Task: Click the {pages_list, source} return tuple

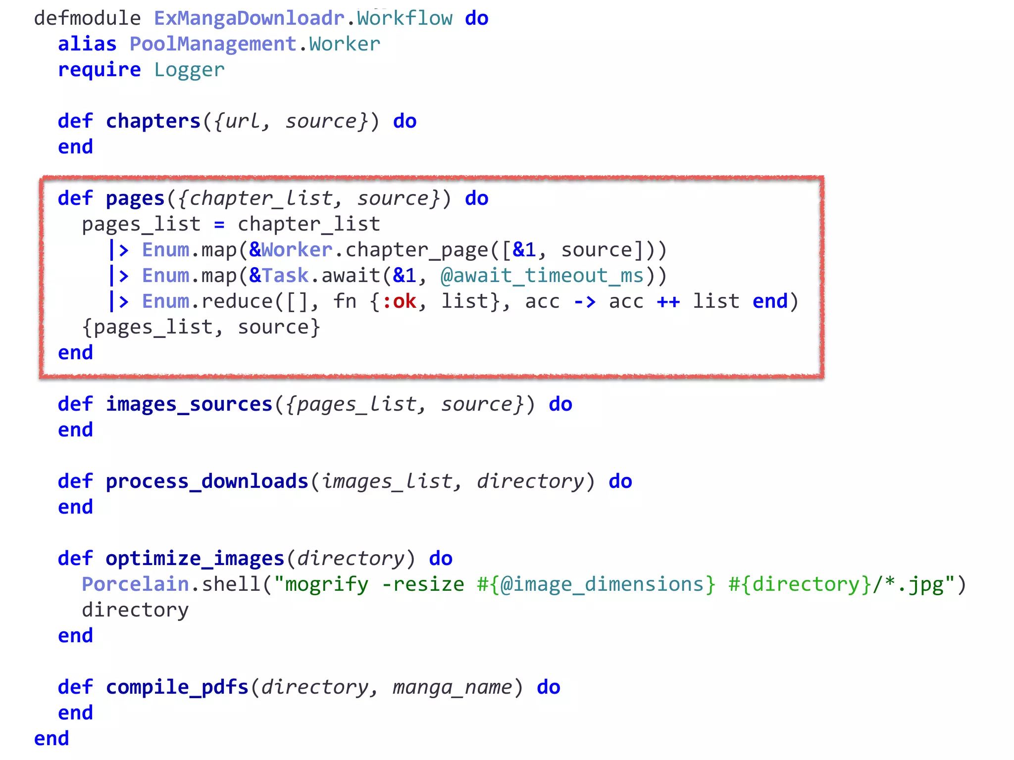Action: coord(201,328)
